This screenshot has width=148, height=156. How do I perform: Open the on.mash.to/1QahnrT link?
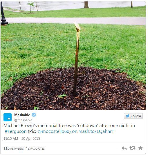(93, 131)
